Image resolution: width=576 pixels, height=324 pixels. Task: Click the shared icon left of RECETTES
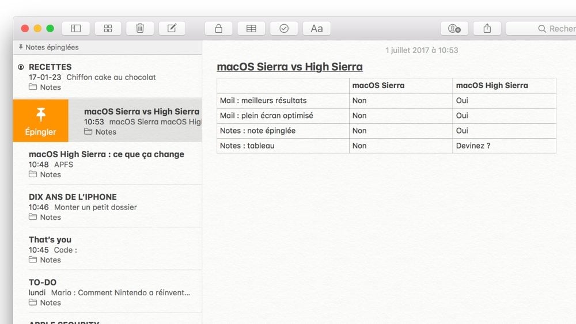pos(21,67)
